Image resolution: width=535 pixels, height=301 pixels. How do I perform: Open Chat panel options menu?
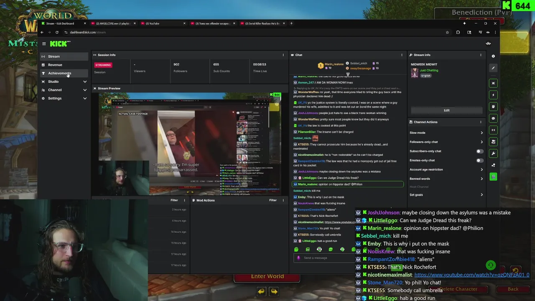402,55
